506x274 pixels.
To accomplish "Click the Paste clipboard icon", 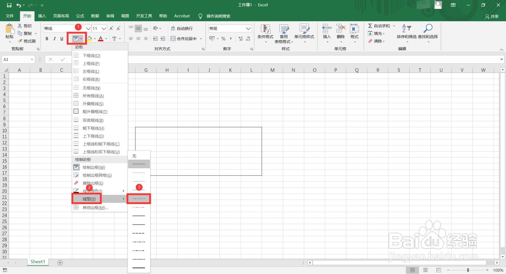I will pos(9,29).
